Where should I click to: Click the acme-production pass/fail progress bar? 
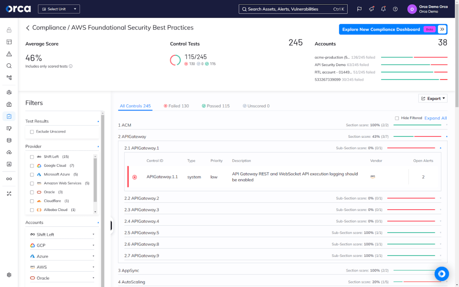pyautogui.click(x=414, y=57)
